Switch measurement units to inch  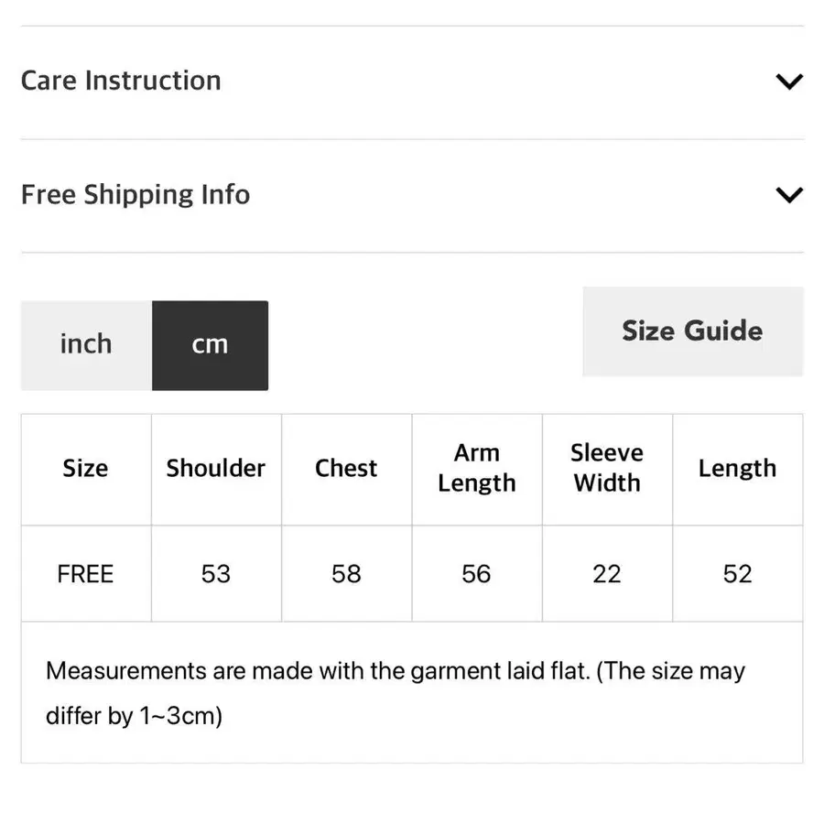pos(86,345)
